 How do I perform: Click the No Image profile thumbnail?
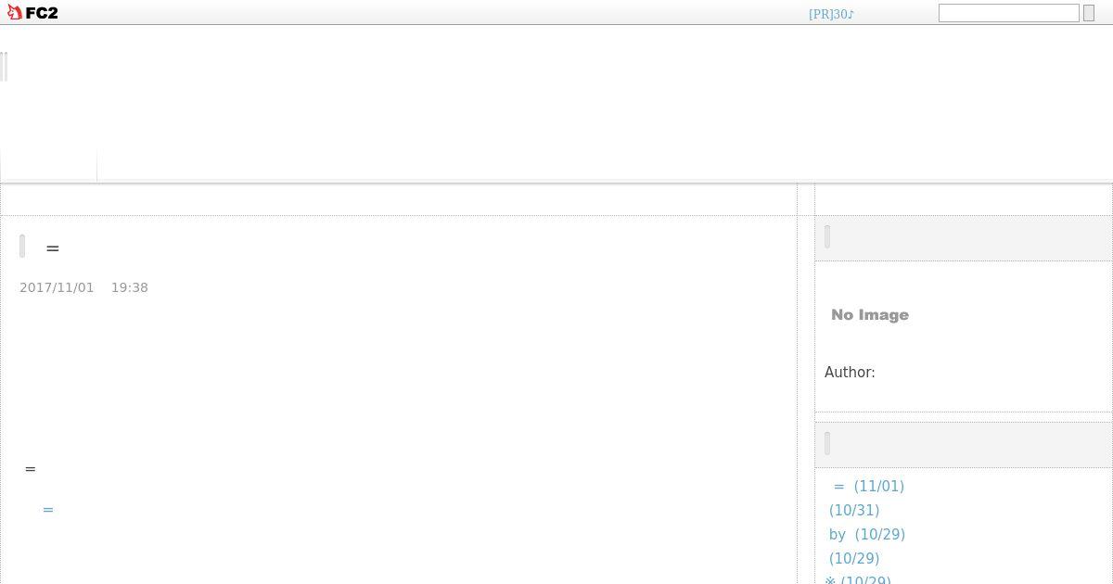870,315
